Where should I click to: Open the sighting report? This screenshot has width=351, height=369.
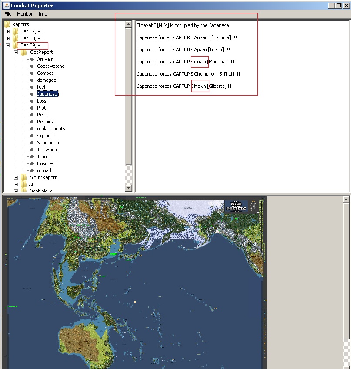coord(45,136)
